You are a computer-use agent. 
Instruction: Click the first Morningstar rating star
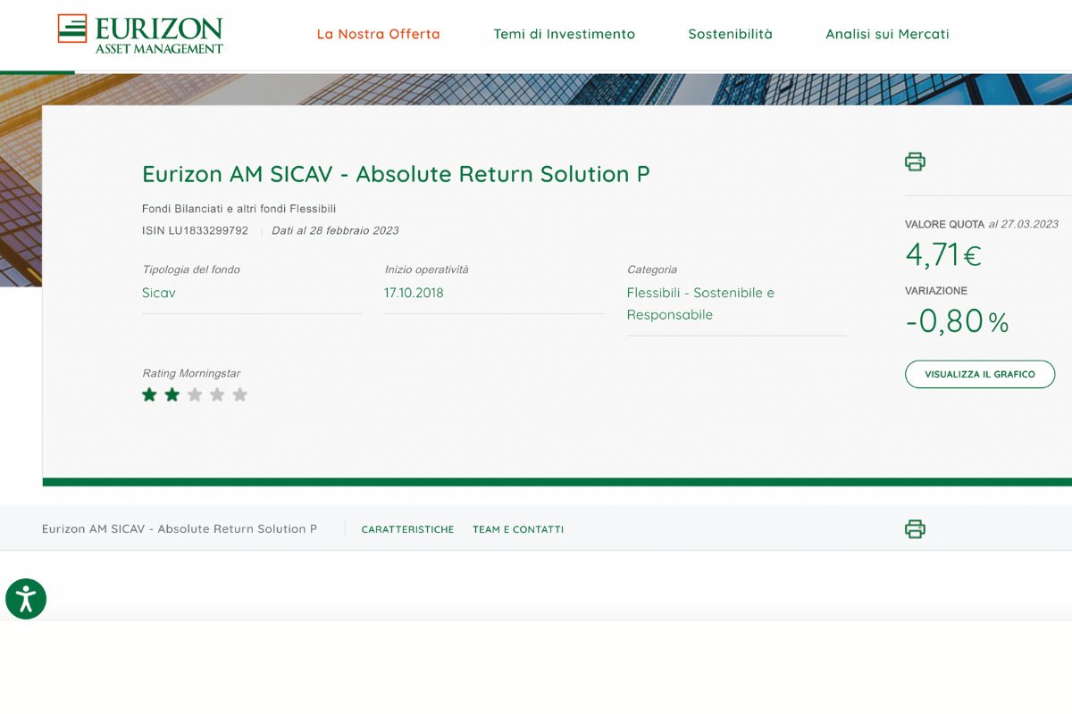tap(149, 394)
